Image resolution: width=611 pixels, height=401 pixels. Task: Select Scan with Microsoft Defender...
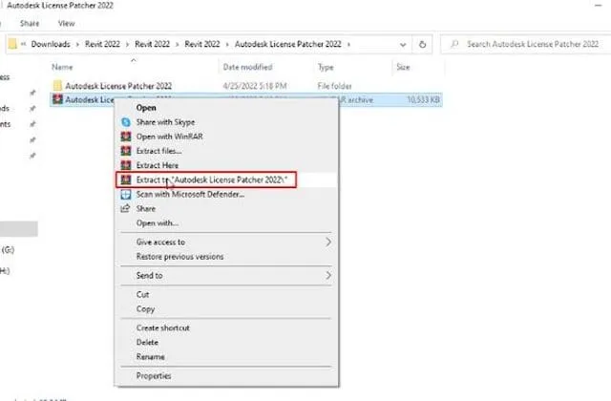pos(190,194)
